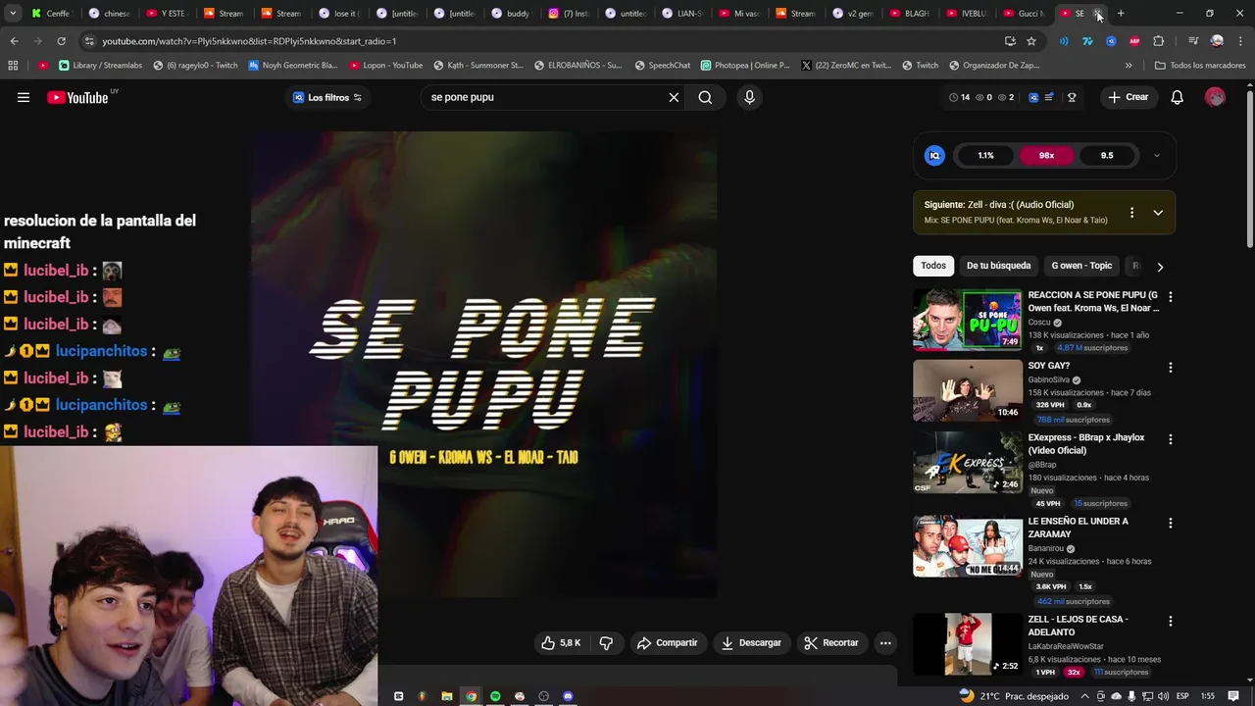
Task: Bookmark this page with the star icon
Action: [1031, 41]
